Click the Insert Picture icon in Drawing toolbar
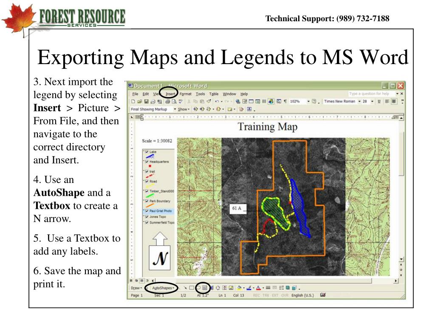Viewport: 435px width, 326px height. click(x=231, y=288)
